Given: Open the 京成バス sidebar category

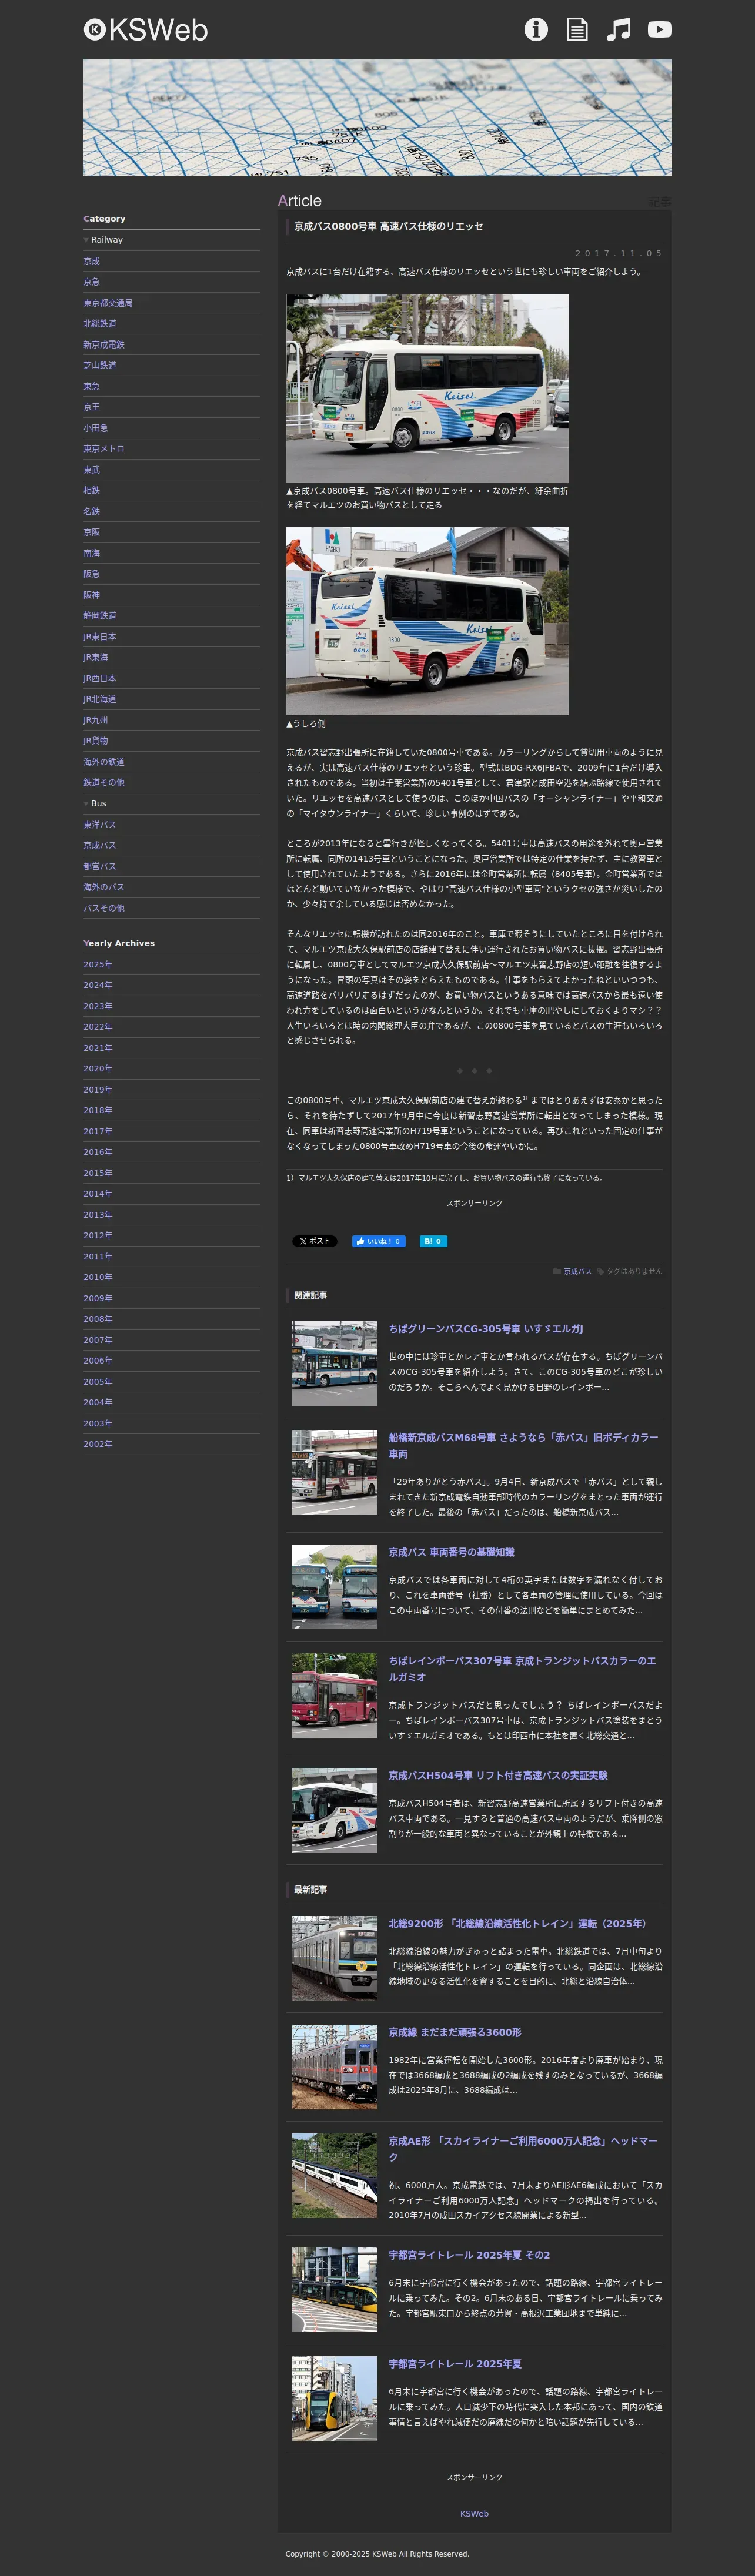Looking at the screenshot, I should (100, 845).
